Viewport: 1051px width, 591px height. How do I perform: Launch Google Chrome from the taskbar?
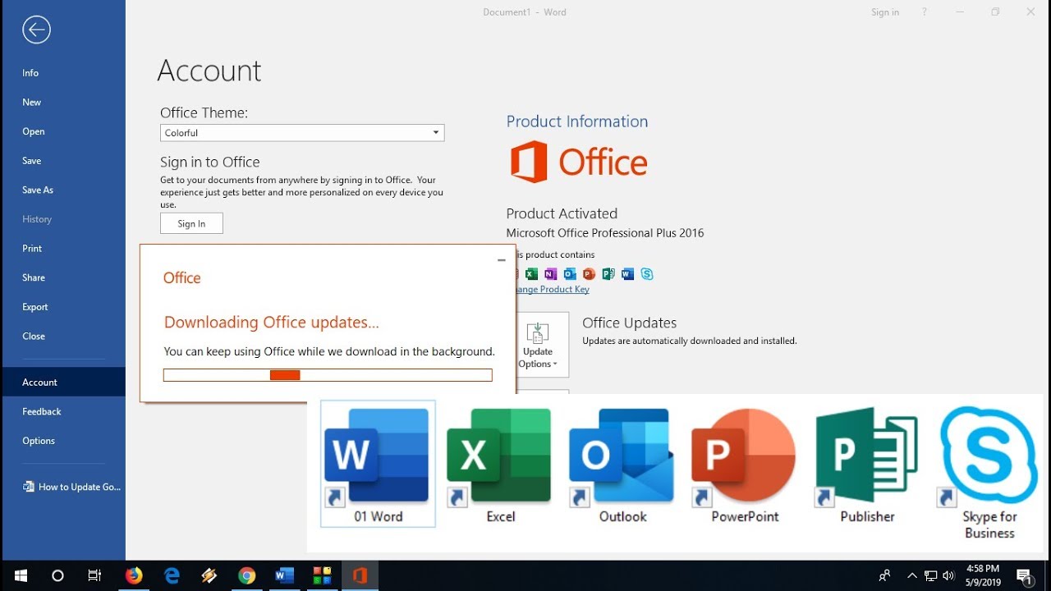(x=247, y=575)
